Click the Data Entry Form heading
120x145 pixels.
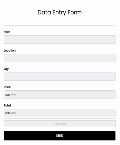point(60,13)
